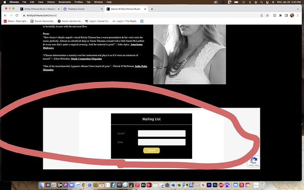Click the reCAPTCHA badge
Viewport: 304px width, 190px height.
coord(253,162)
